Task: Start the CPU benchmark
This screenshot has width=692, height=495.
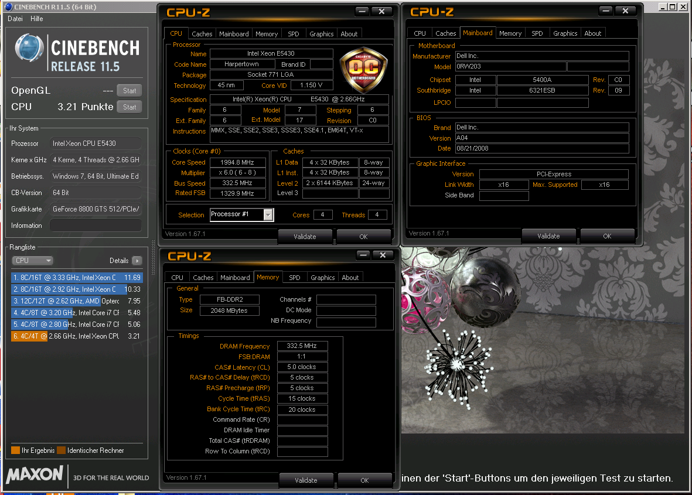Action: [x=129, y=107]
